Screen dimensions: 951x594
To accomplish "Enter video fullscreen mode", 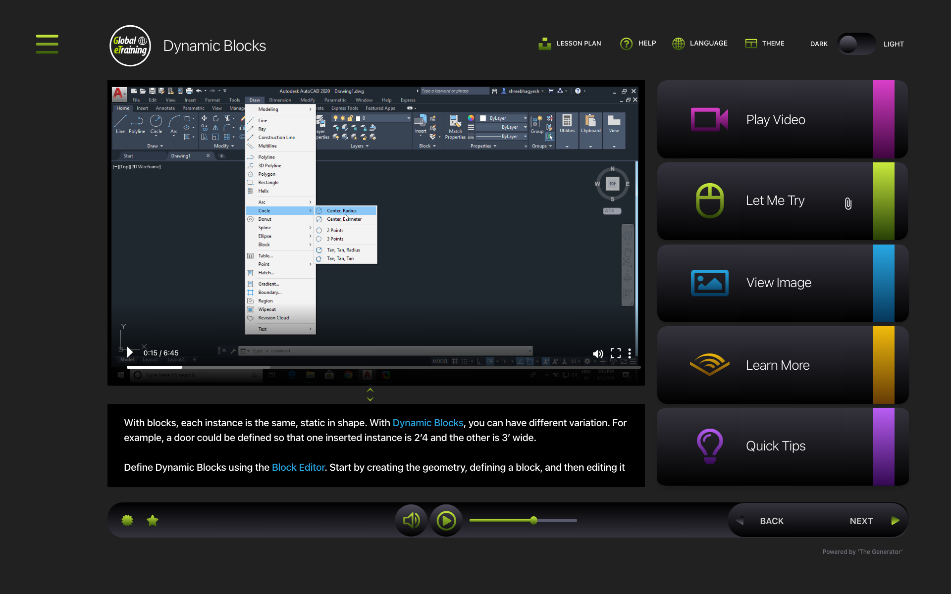I will coord(616,353).
